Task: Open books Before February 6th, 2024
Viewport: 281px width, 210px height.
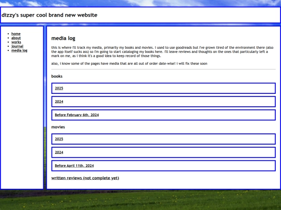Action: point(76,115)
